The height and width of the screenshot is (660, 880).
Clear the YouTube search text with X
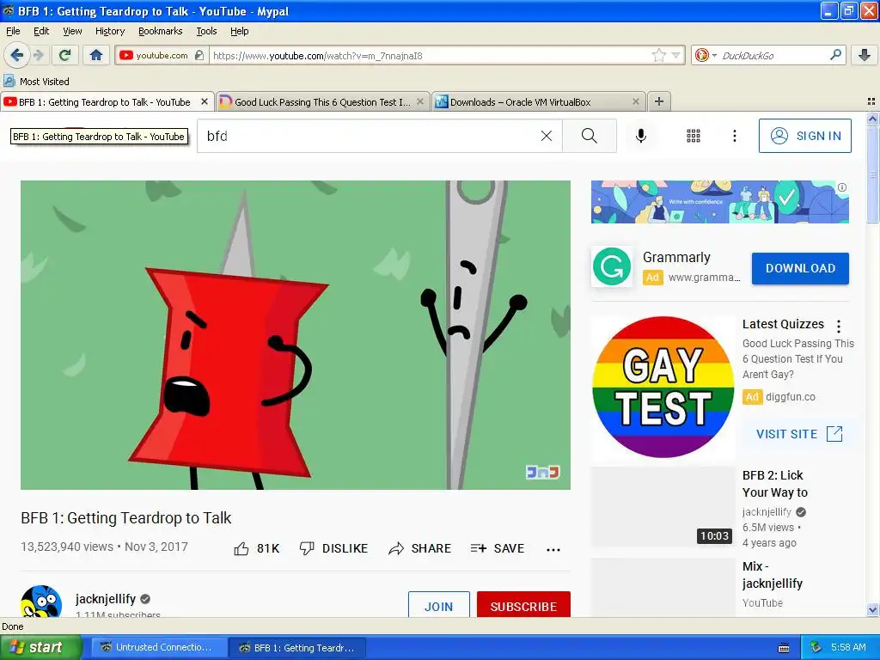click(x=546, y=136)
